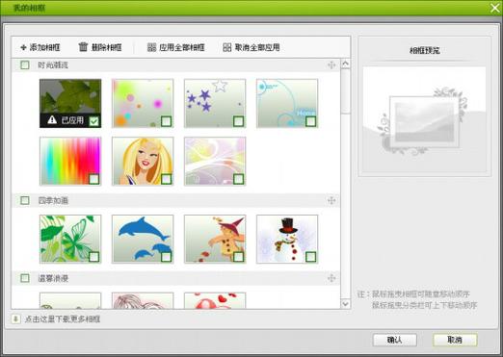Close the 我的相框 dialog window
This screenshot has height=357, width=503.
coord(495,8)
